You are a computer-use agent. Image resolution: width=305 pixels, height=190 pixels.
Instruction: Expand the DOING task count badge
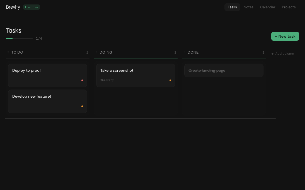tap(175, 52)
